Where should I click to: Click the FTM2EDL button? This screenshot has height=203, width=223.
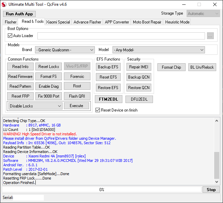(x=108, y=99)
